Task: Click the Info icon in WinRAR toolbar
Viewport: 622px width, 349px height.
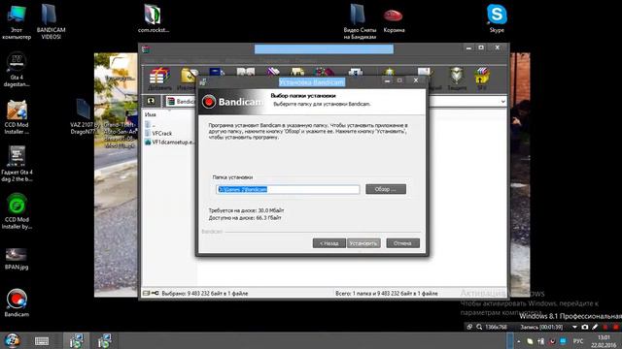Action: [x=356, y=72]
